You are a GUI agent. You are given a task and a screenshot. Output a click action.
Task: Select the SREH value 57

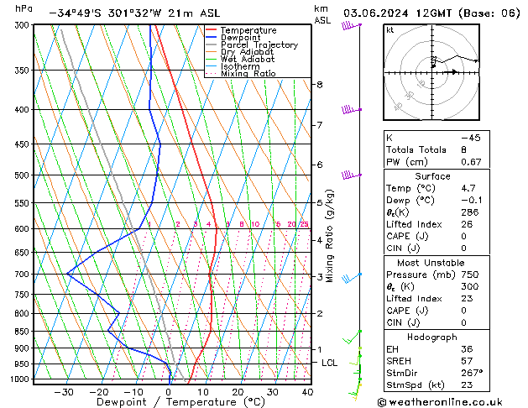pyautogui.click(x=467, y=361)
